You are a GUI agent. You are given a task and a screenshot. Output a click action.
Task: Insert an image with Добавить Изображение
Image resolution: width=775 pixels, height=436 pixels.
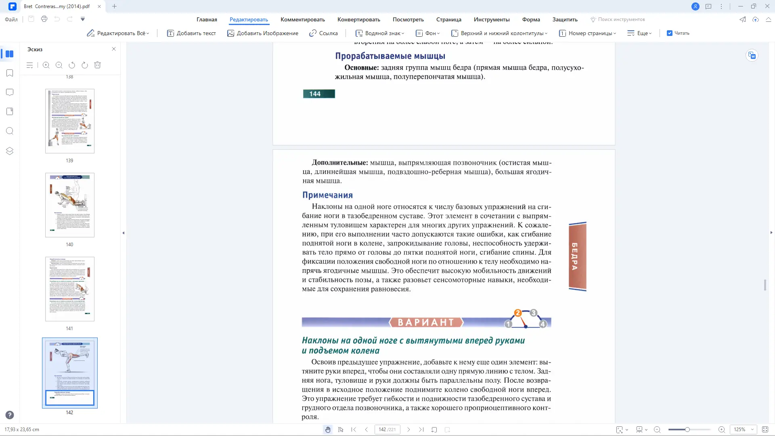click(263, 33)
